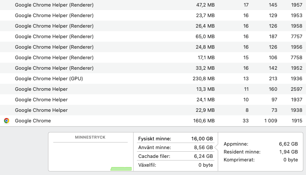This screenshot has height=175, width=306.
Task: Select the Renderer process with PID 7758
Action: (x=153, y=57)
